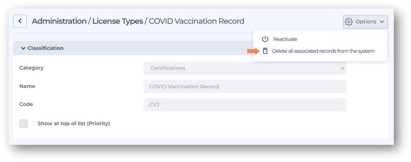411x162 pixels.
Task: Collapse the Classification section
Action: (23, 48)
